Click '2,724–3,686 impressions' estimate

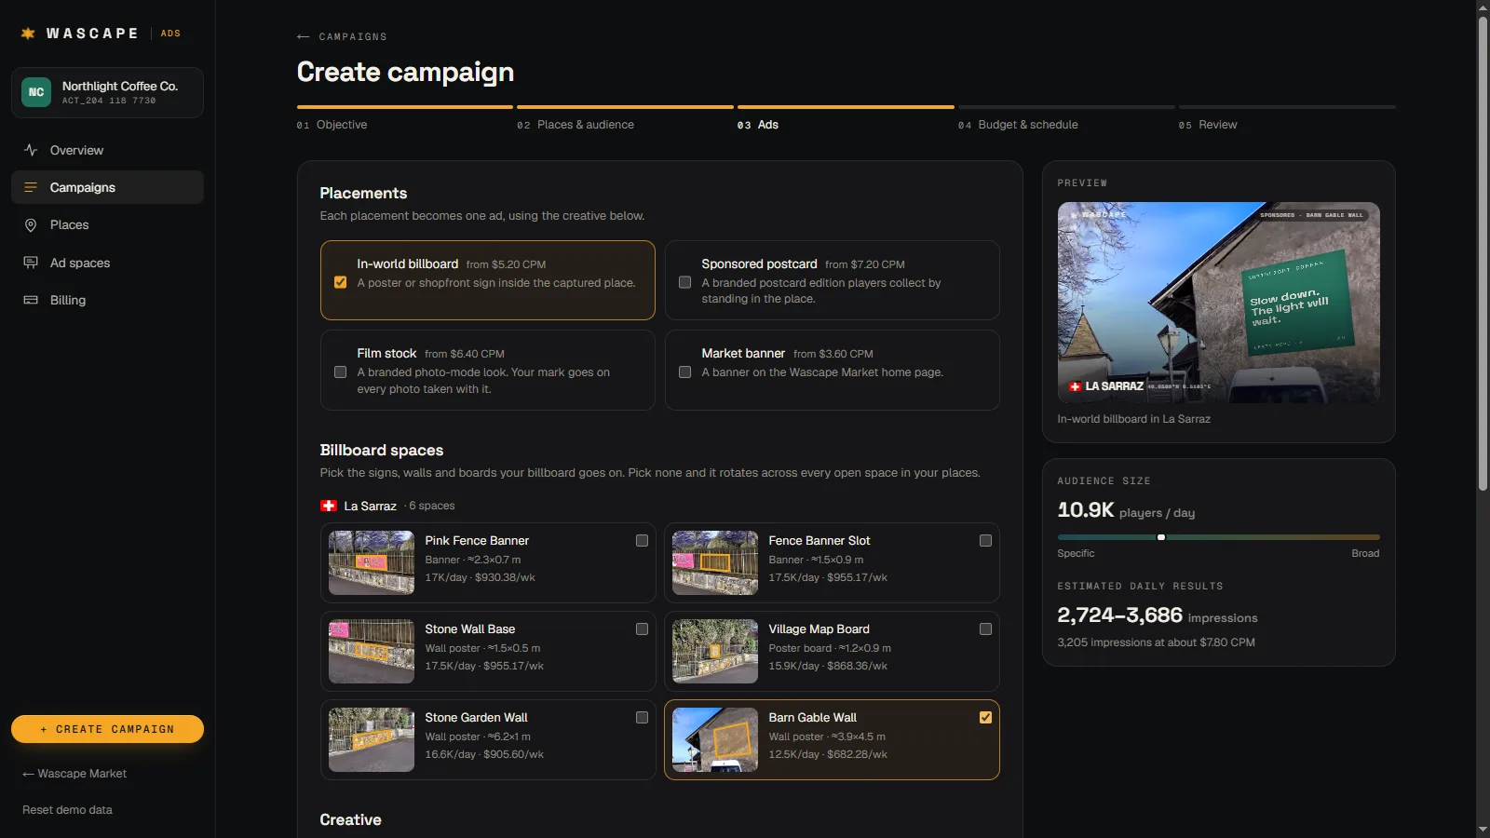tap(1158, 615)
